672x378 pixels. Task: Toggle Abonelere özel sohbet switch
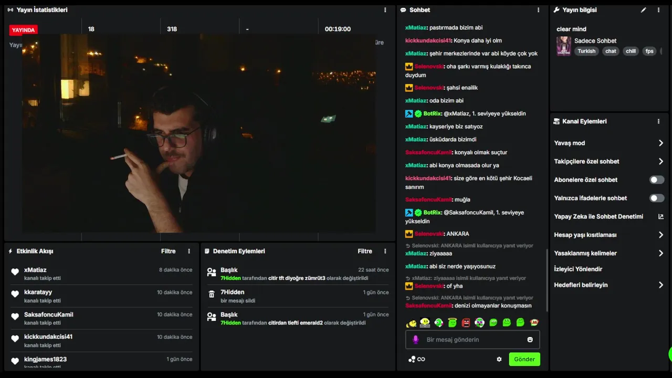(657, 180)
